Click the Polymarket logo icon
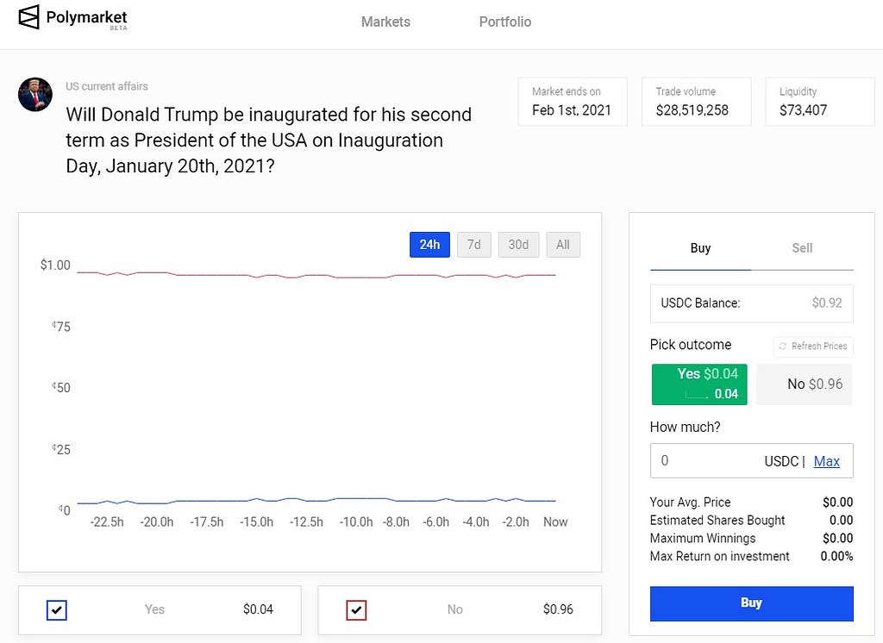The height and width of the screenshot is (643, 883). [x=28, y=17]
